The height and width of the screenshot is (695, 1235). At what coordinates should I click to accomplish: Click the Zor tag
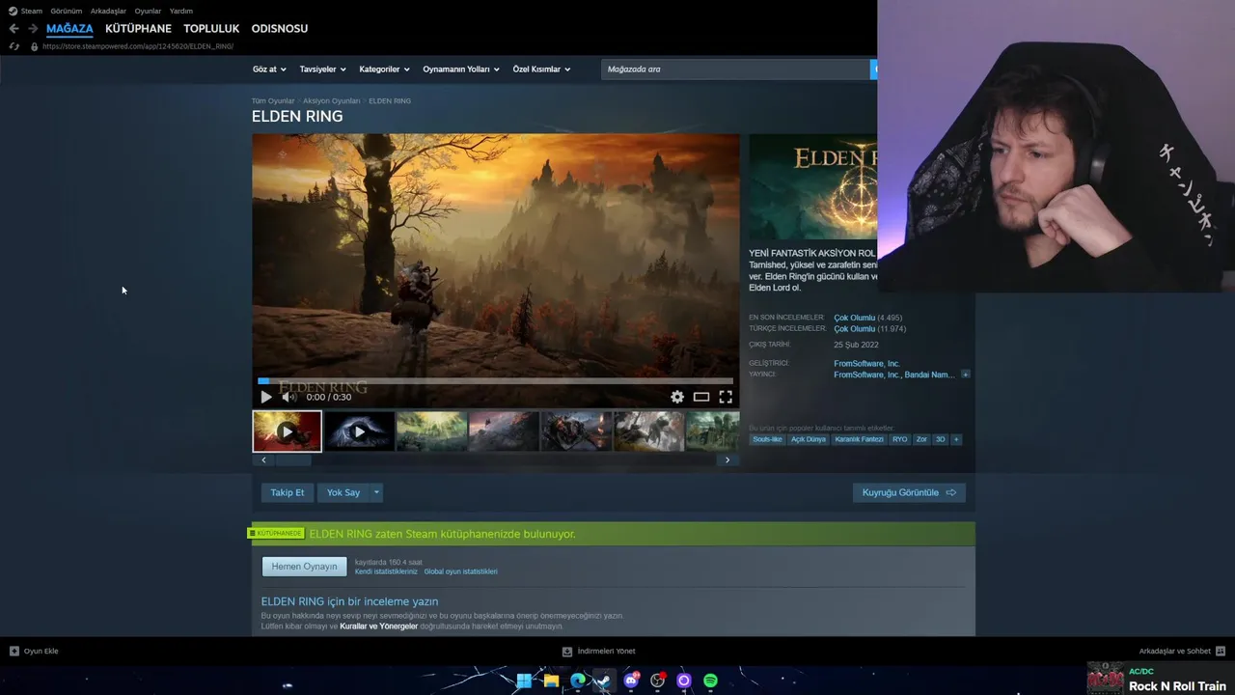[x=921, y=439]
